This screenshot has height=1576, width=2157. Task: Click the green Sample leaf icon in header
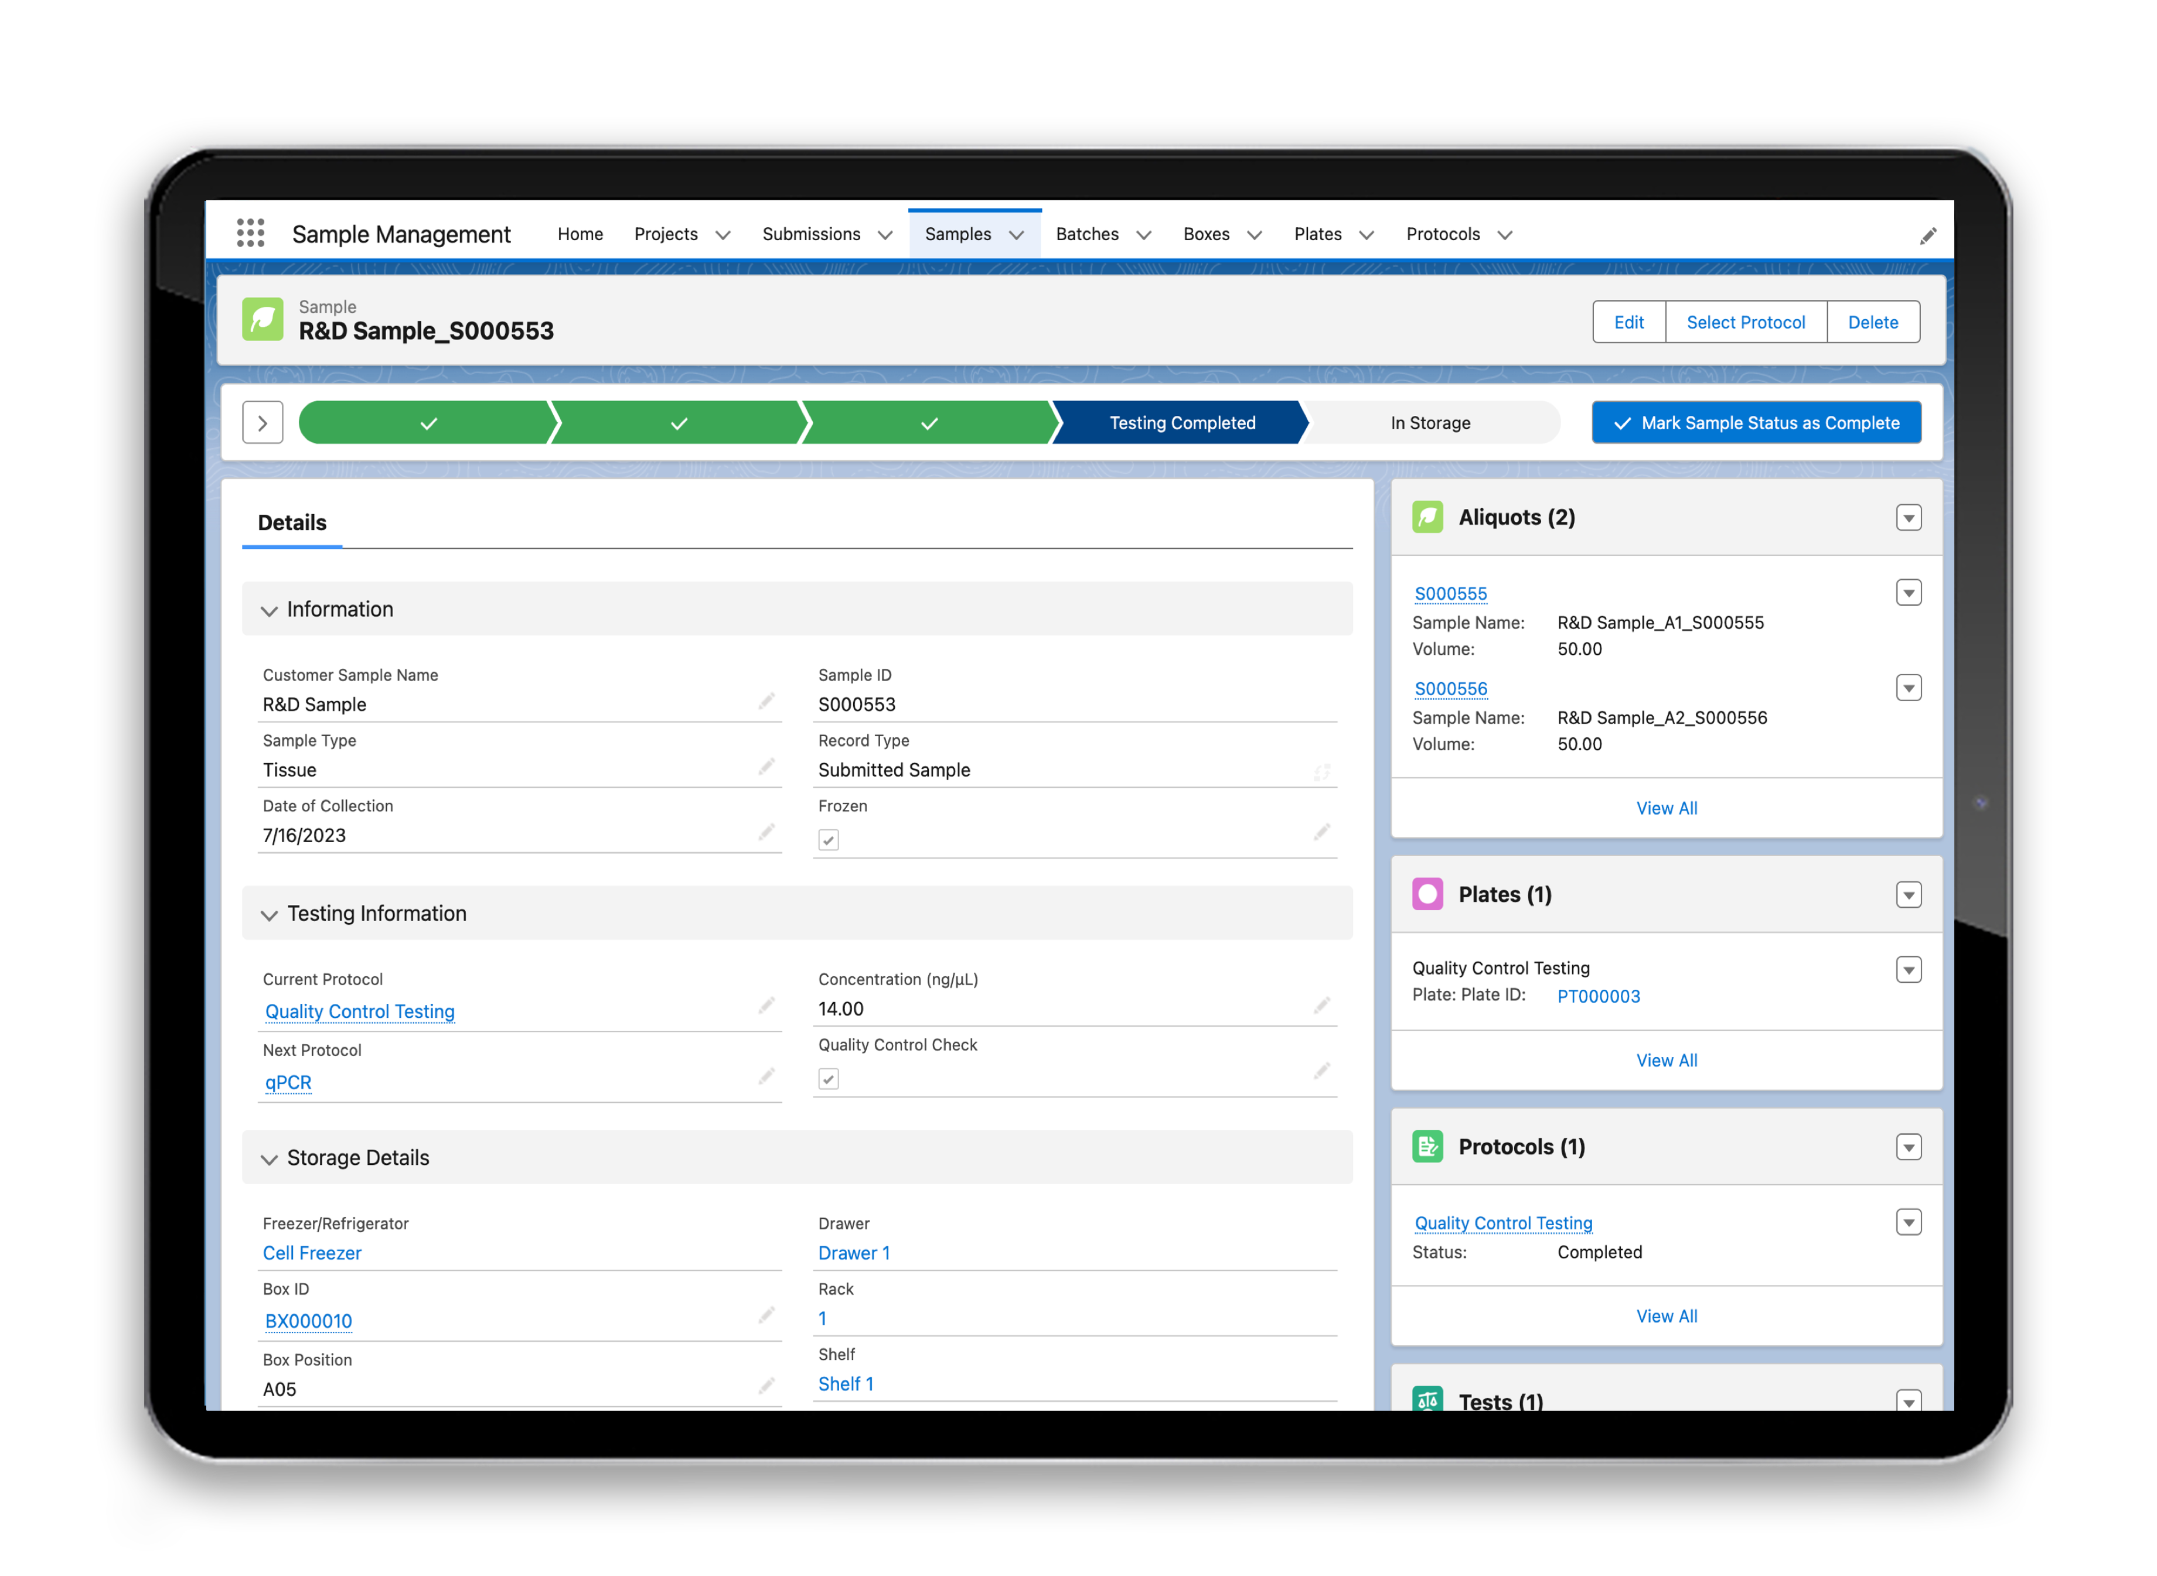click(x=263, y=320)
